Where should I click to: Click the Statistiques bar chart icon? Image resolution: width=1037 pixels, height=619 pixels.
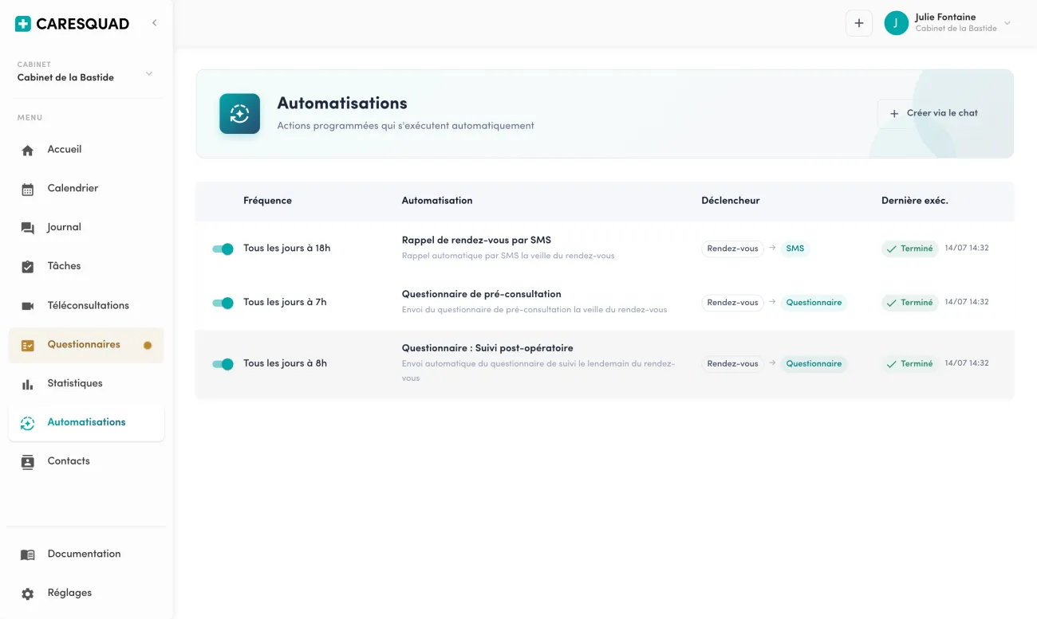(28, 385)
